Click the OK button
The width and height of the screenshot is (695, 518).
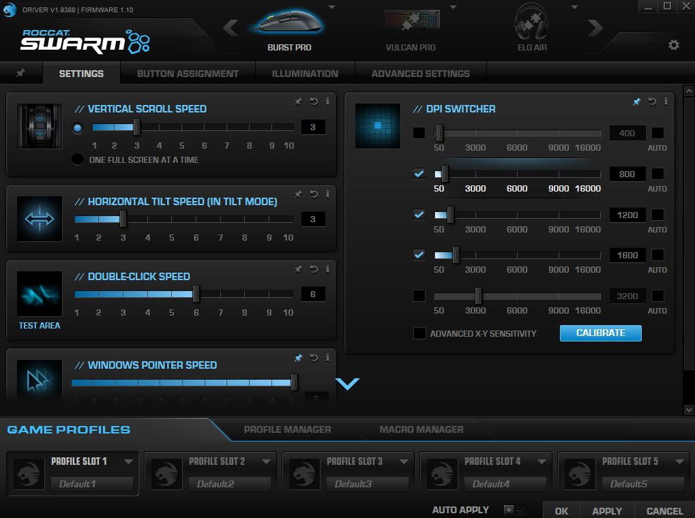pos(561,511)
